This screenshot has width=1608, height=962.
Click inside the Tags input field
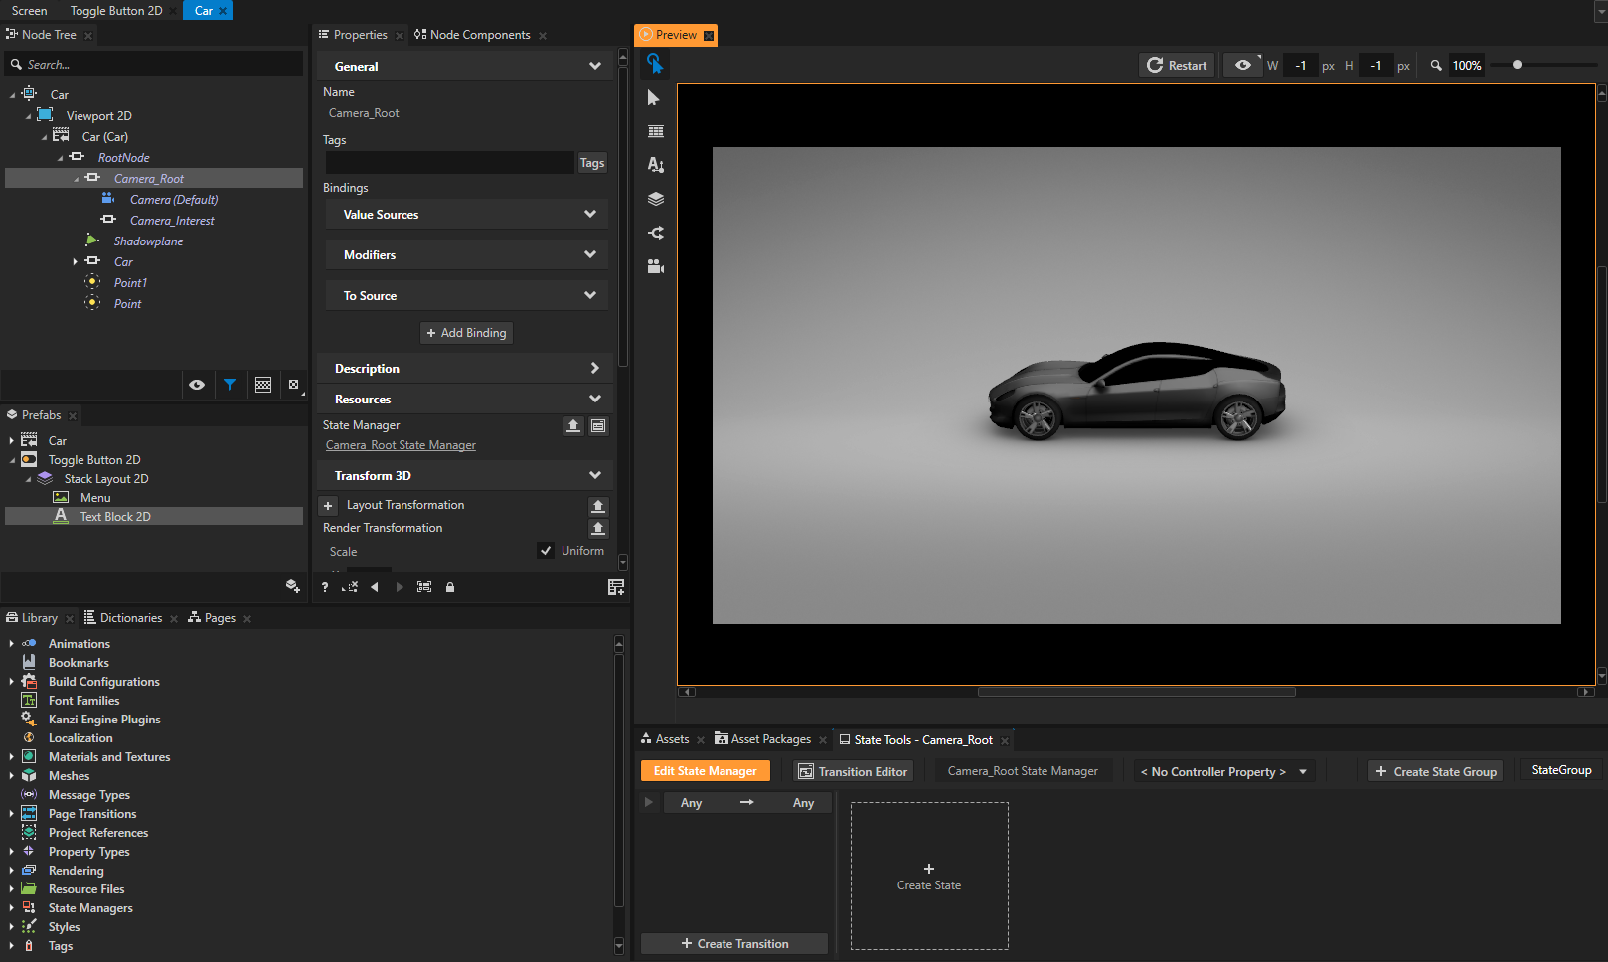point(449,162)
